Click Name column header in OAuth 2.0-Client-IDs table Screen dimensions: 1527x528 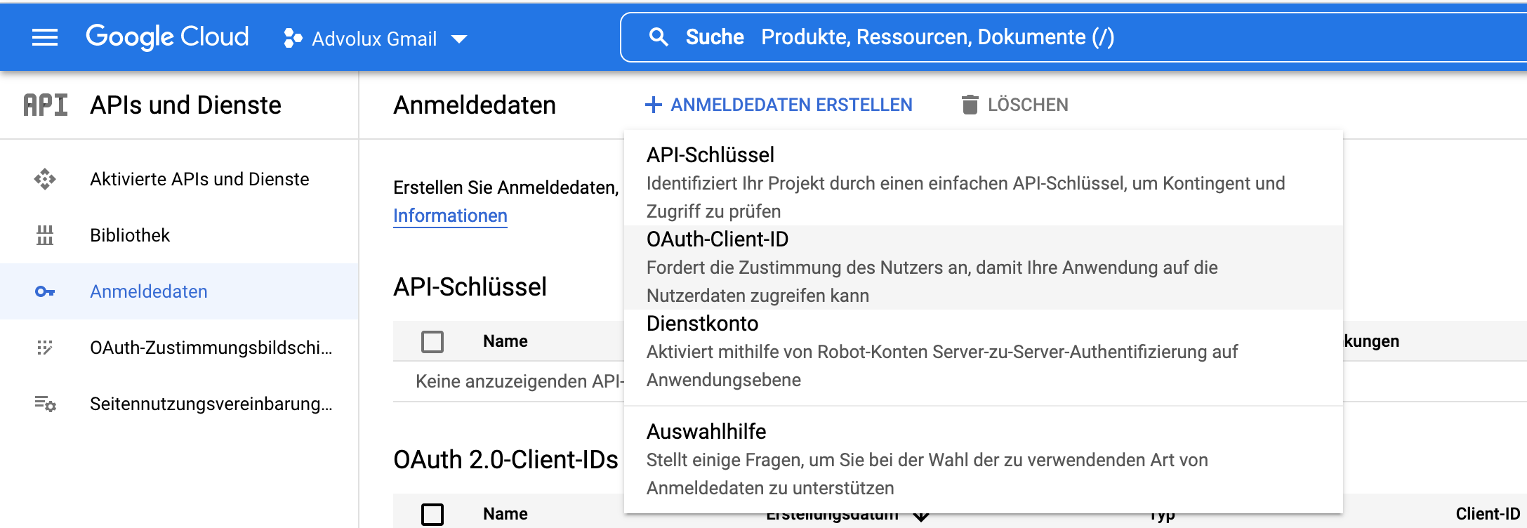click(505, 514)
